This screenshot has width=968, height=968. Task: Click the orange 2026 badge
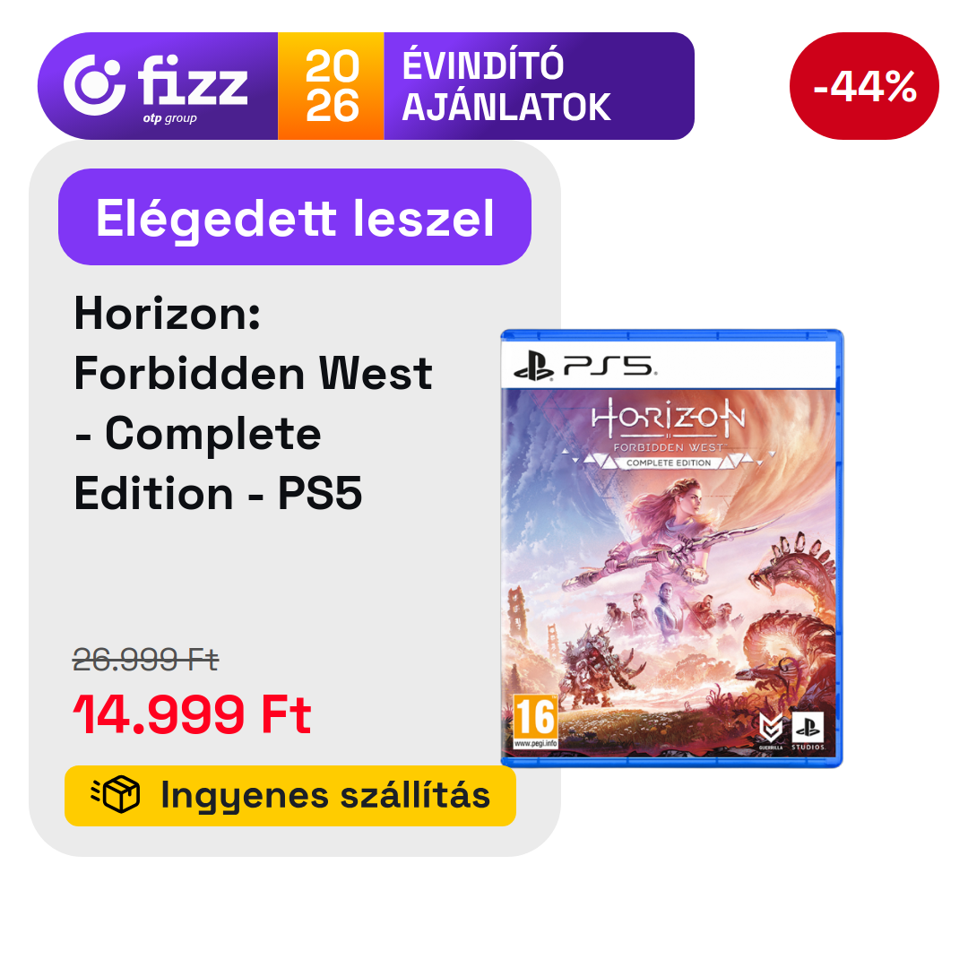click(x=331, y=86)
